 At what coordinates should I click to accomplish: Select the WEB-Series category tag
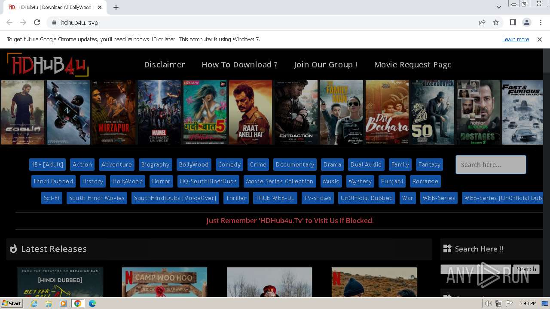pyautogui.click(x=439, y=198)
